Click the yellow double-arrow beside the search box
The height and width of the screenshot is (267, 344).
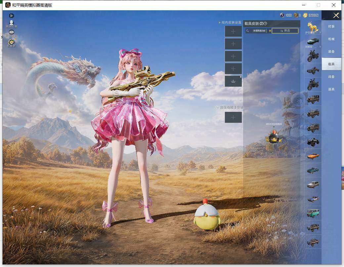click(270, 31)
